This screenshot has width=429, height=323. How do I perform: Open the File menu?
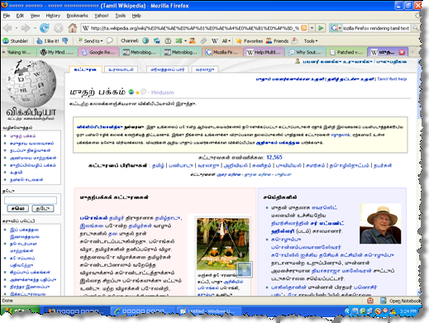7,16
